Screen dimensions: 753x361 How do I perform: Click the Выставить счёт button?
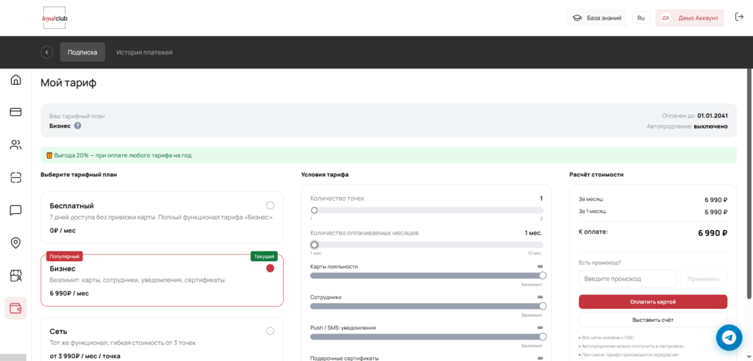tap(652, 320)
